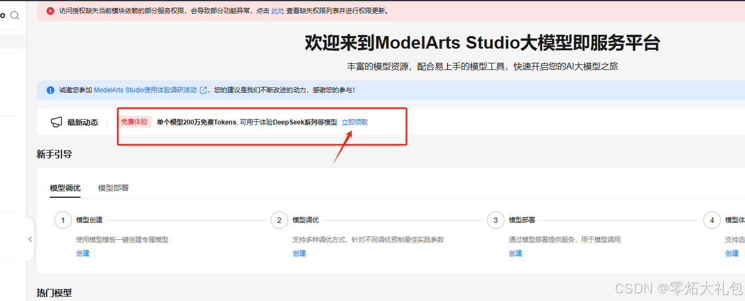Click the 新手引导 section heading
This screenshot has width=745, height=301.
point(54,154)
